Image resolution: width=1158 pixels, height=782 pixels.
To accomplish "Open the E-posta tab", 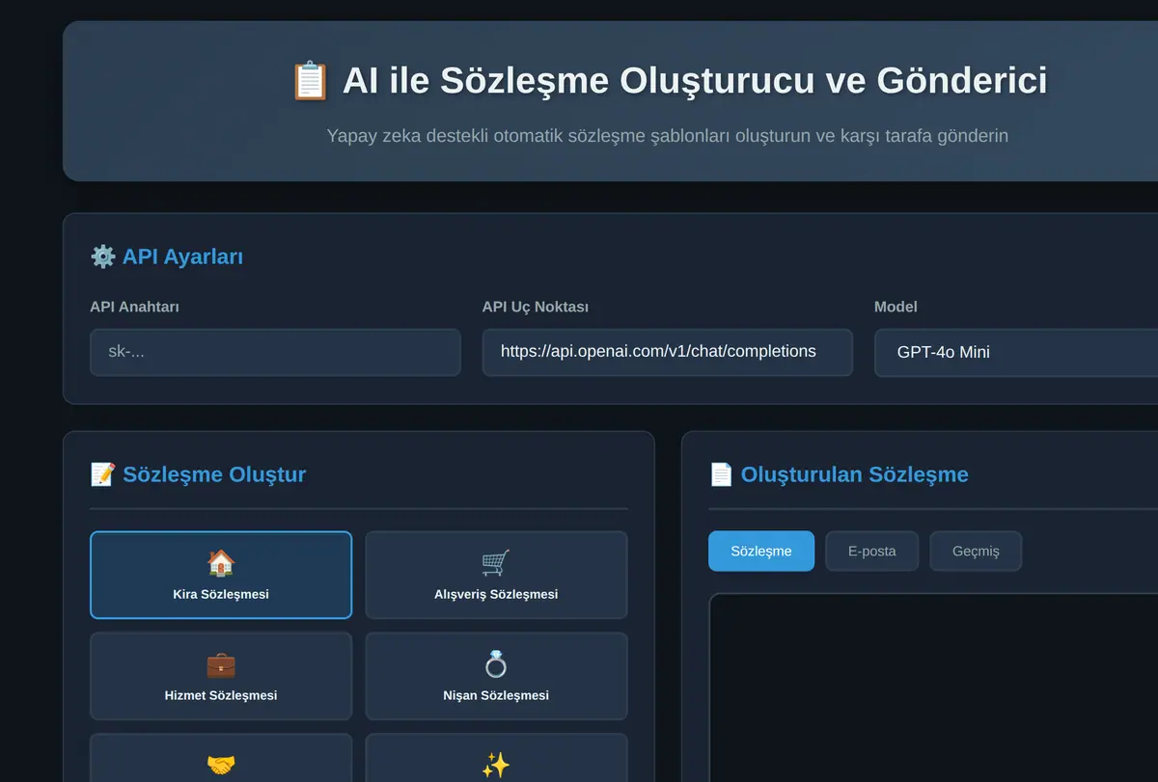I will click(x=871, y=552).
